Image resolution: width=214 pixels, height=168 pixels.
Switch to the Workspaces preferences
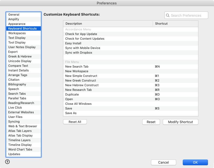click(x=17, y=33)
